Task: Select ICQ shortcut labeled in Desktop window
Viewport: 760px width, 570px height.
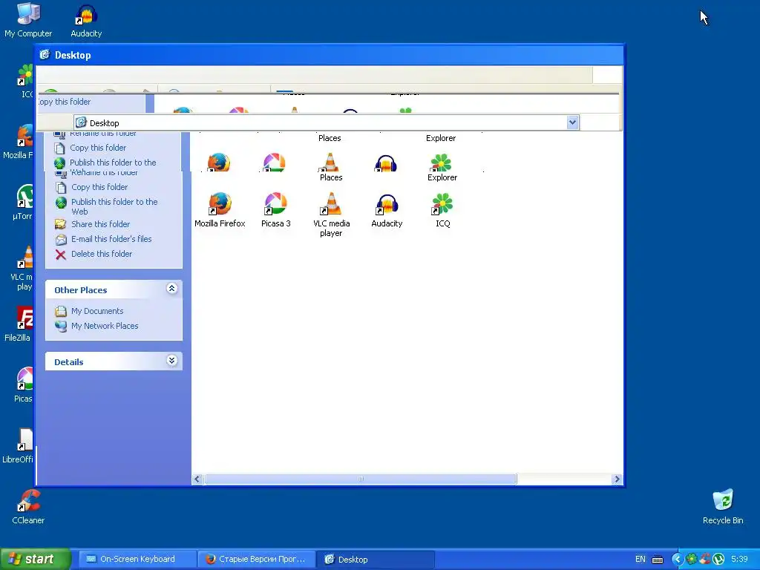Action: (x=442, y=210)
